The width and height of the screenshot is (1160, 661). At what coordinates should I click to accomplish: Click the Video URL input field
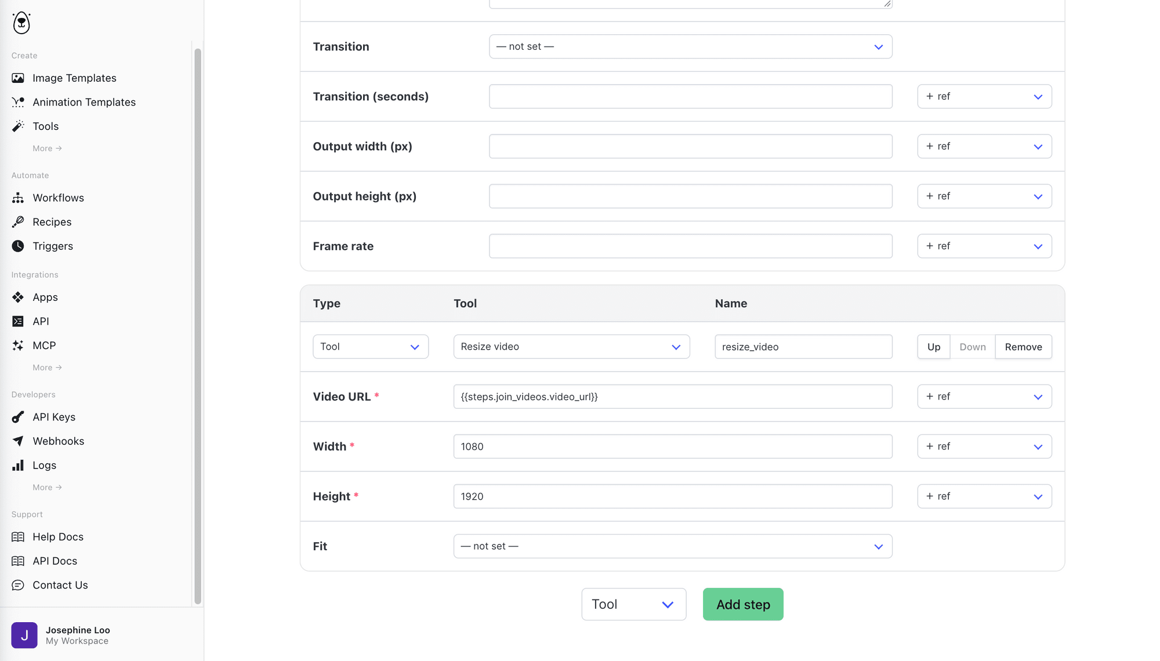(673, 397)
